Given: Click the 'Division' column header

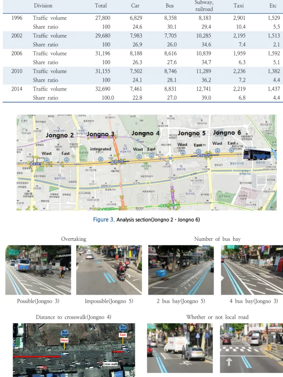Looking at the screenshot, I should click(43, 5).
